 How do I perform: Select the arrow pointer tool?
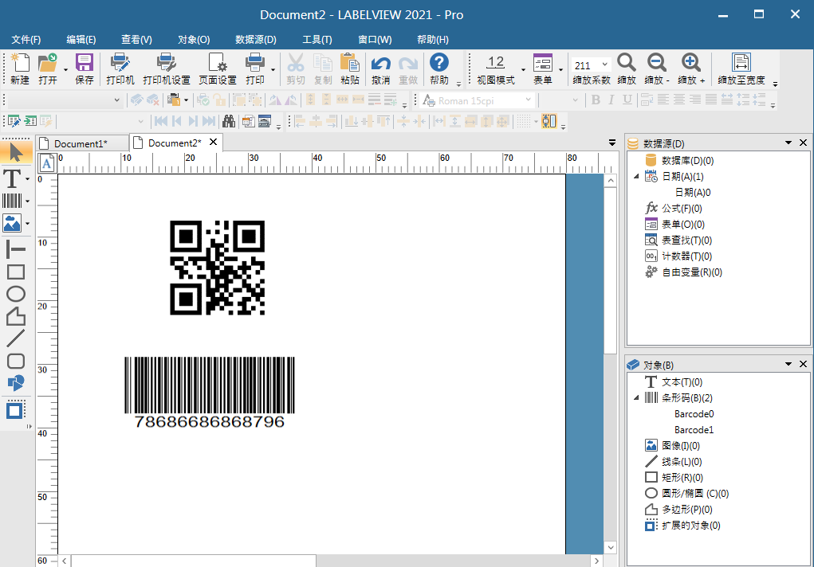16,153
